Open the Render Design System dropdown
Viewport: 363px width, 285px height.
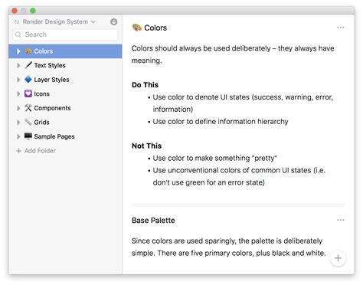point(59,22)
